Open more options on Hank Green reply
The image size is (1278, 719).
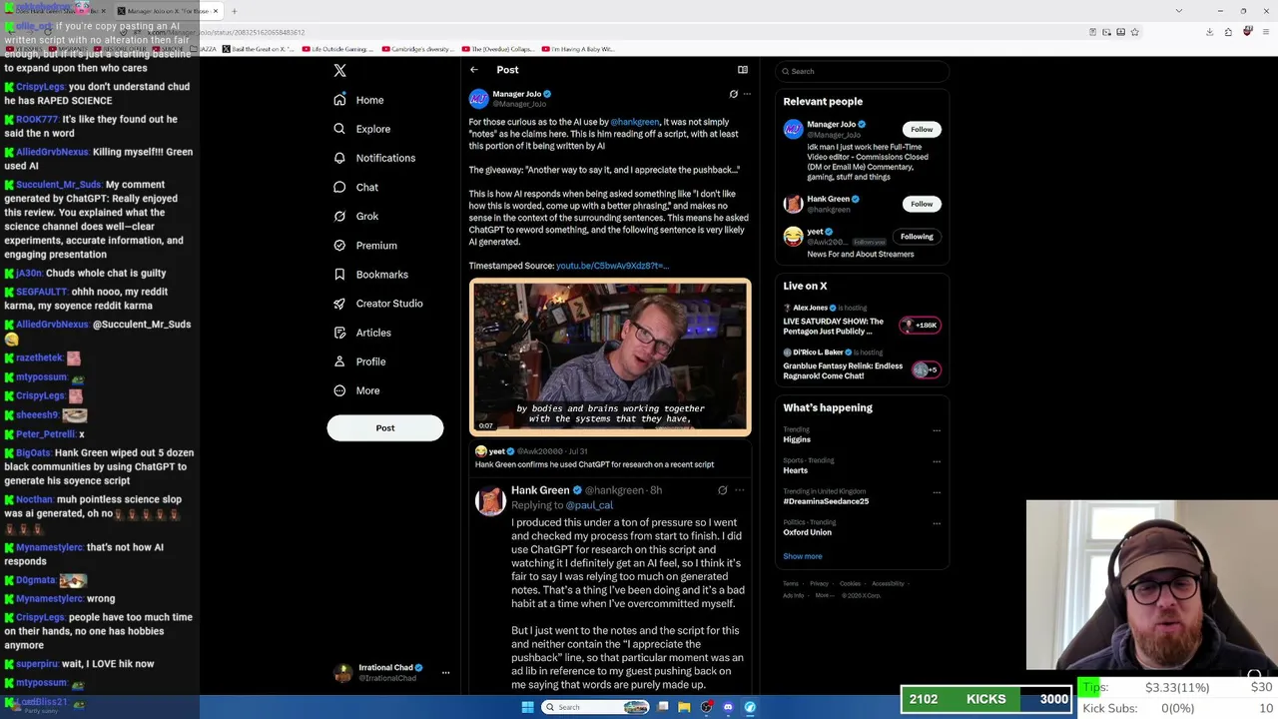point(739,490)
